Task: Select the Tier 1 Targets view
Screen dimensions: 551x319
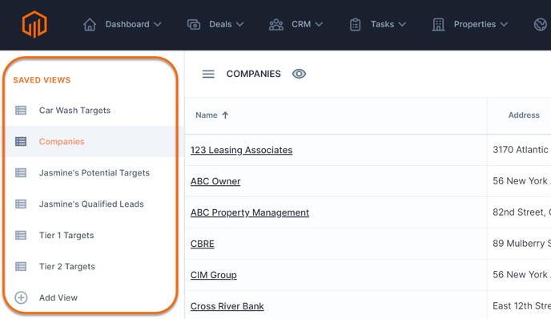Action: point(66,236)
